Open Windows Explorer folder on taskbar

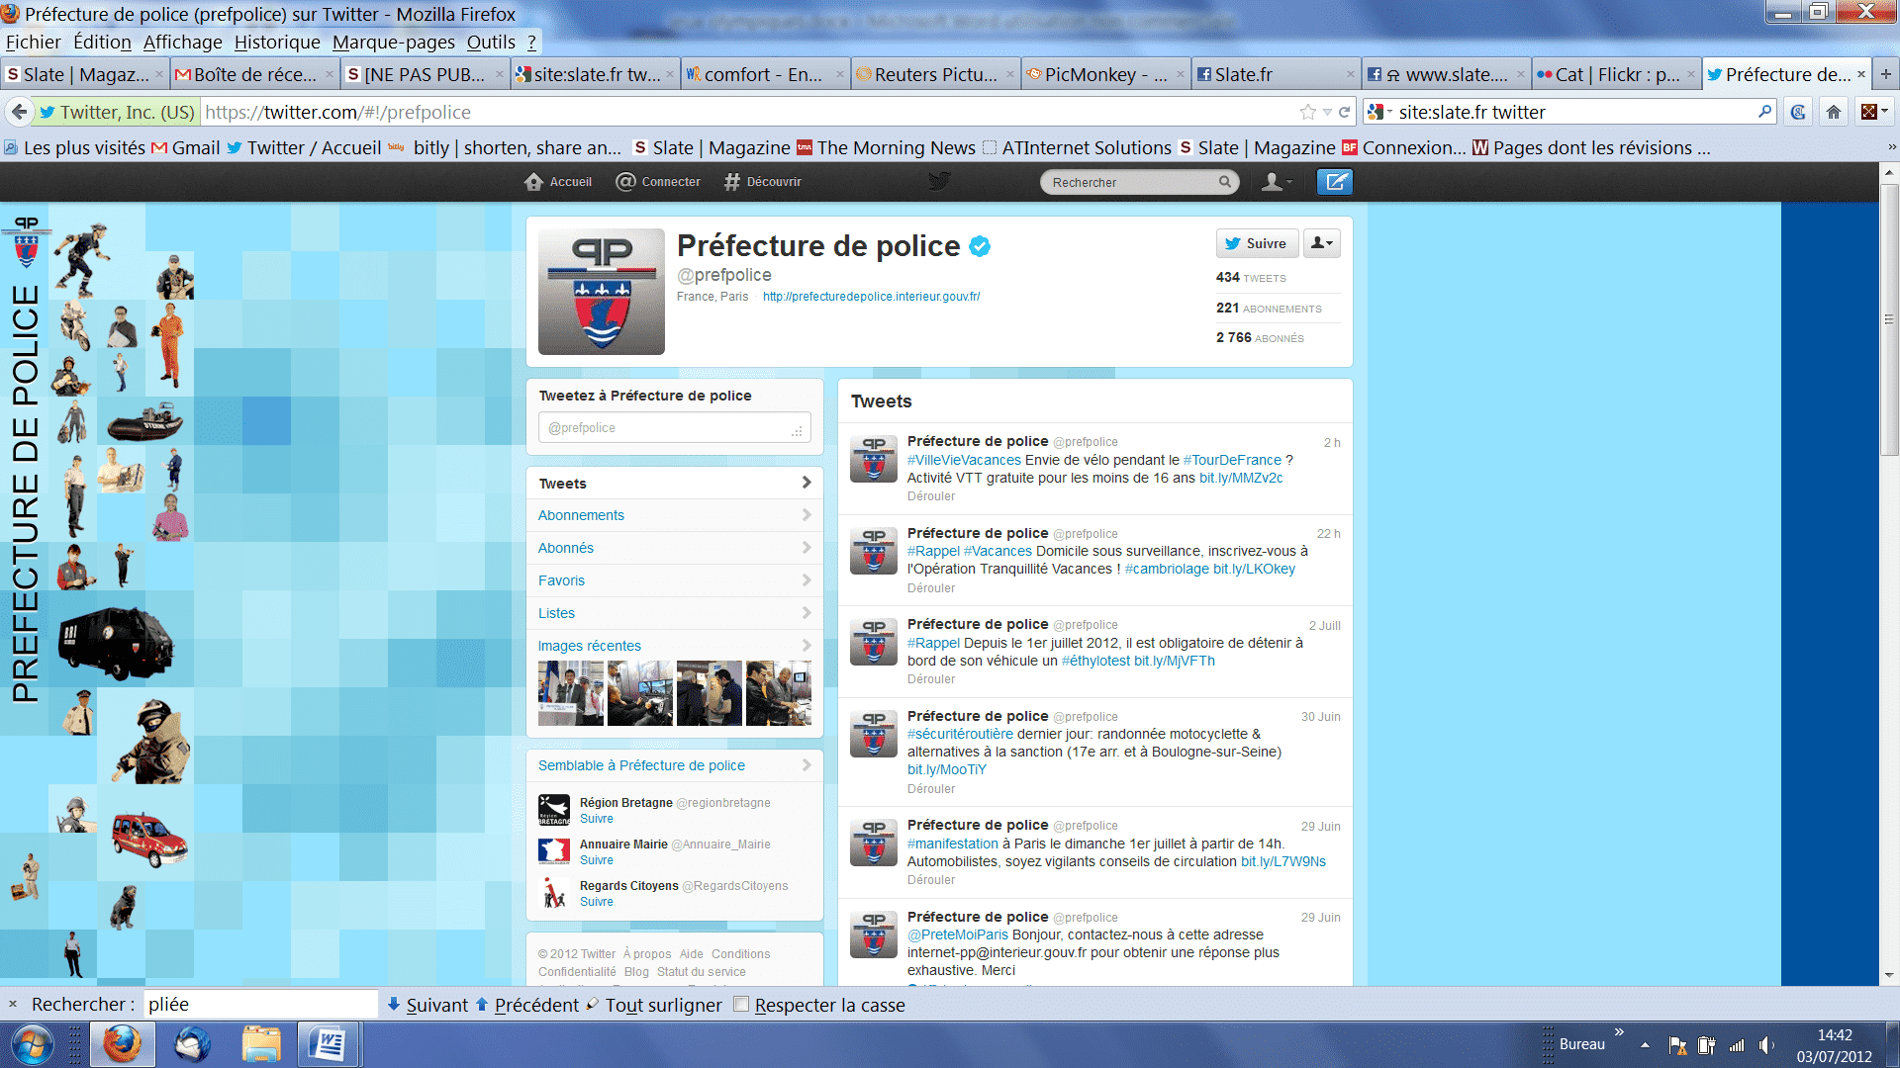tap(261, 1044)
